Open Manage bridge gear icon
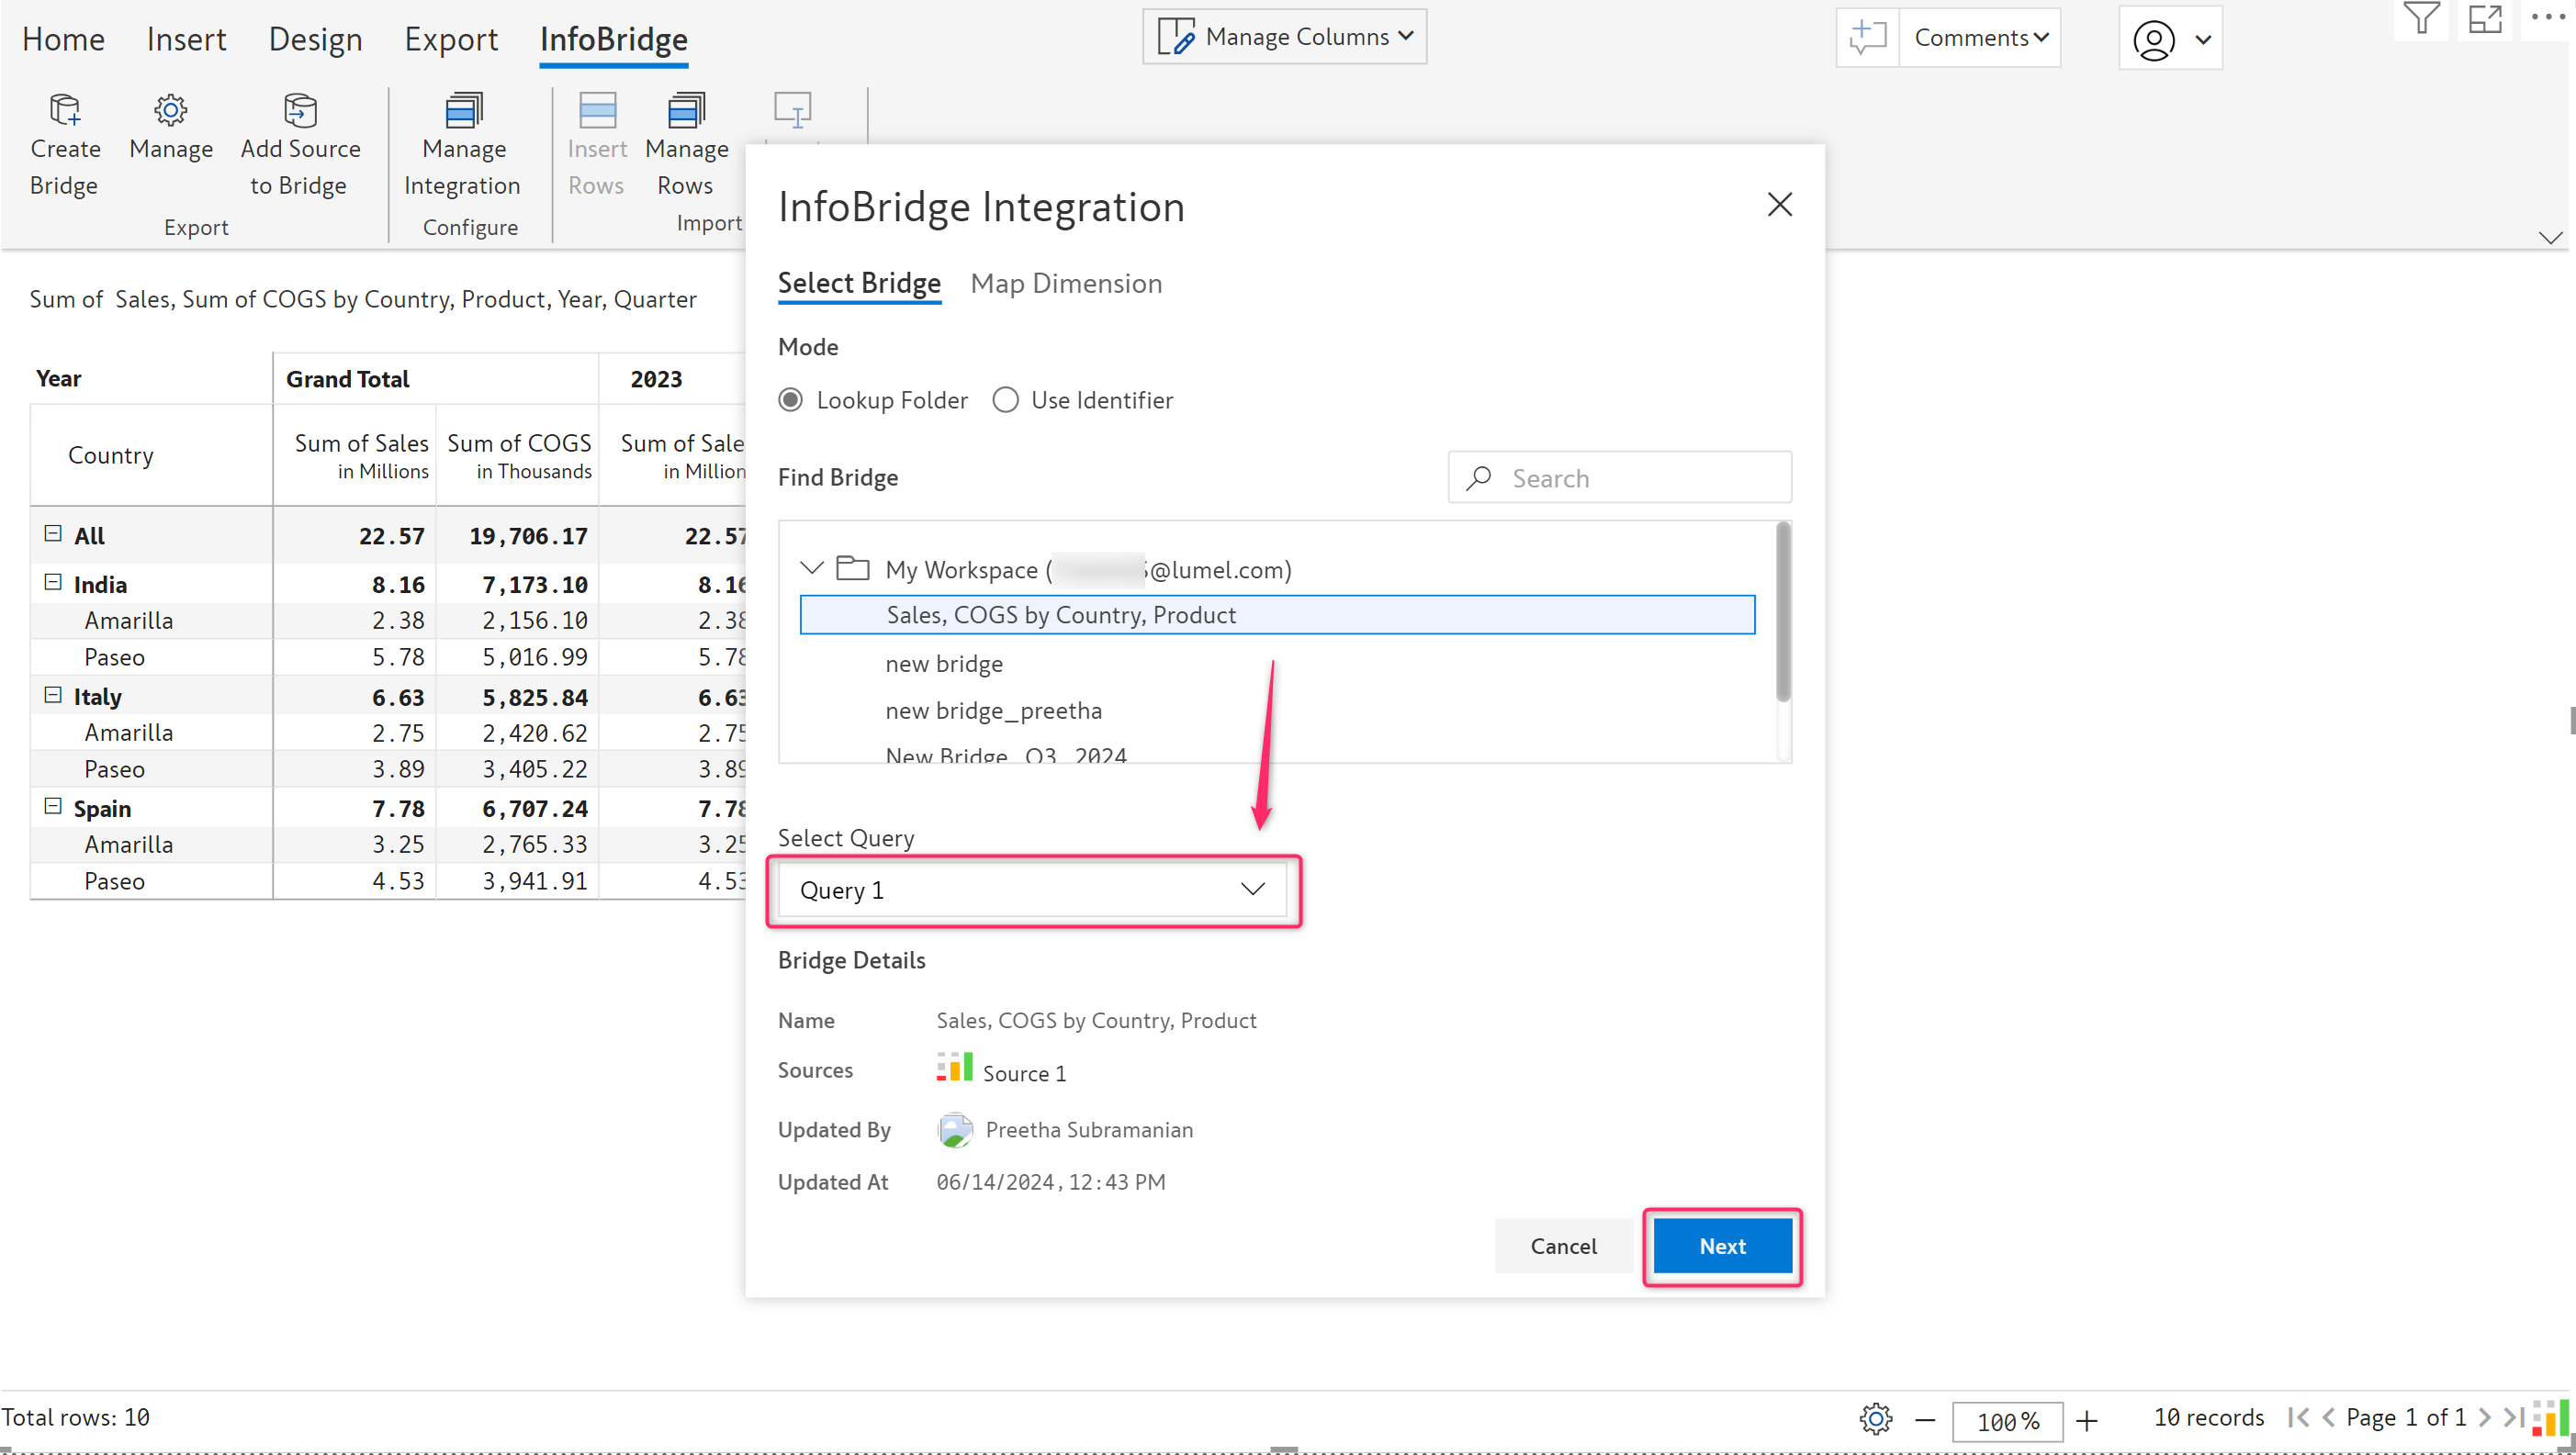The height and width of the screenshot is (1455, 2576). (170, 110)
